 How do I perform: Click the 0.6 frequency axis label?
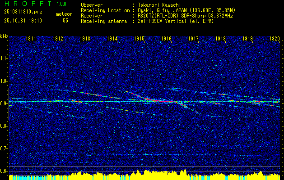tap(3, 171)
